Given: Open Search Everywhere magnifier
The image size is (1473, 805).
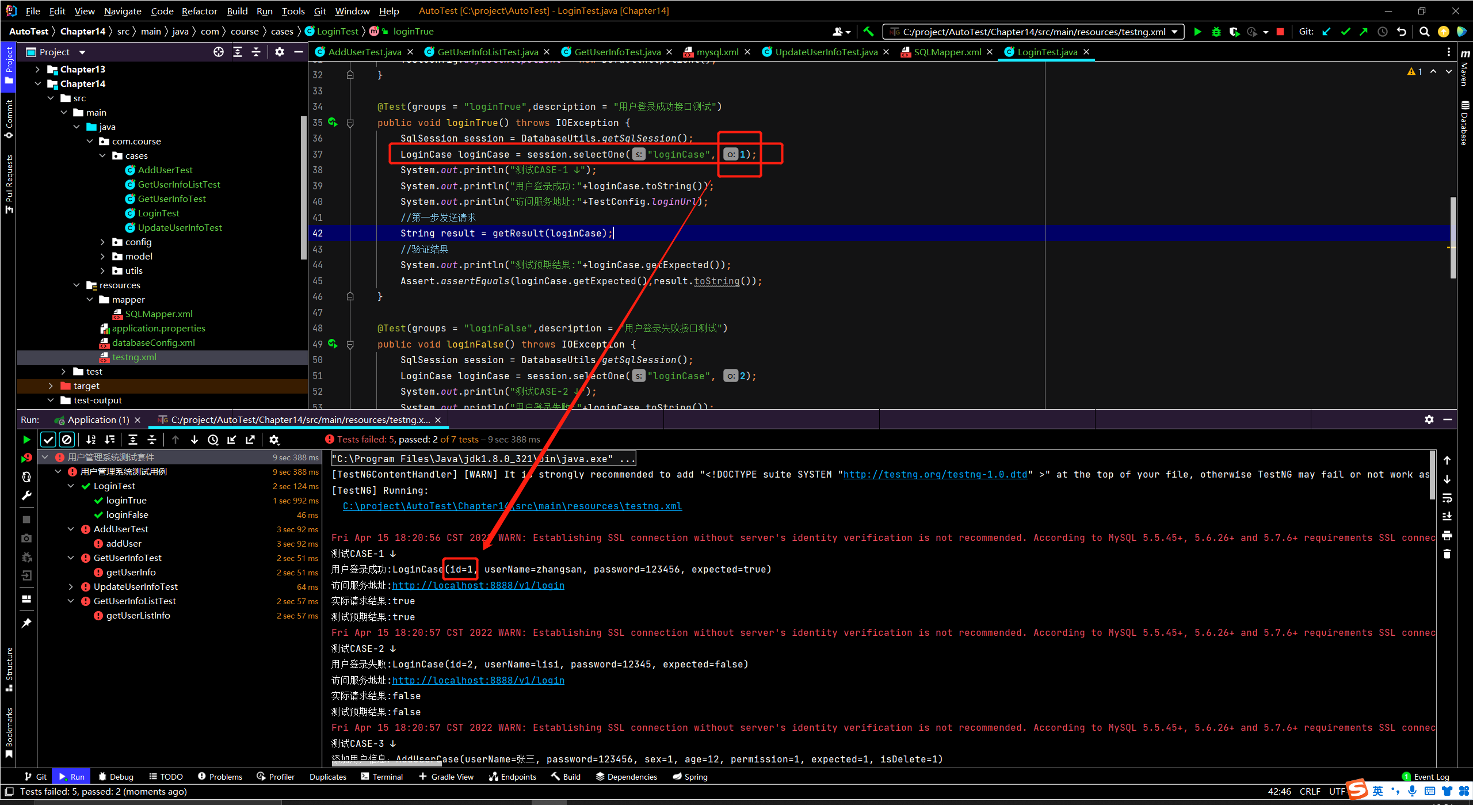Looking at the screenshot, I should 1424,32.
